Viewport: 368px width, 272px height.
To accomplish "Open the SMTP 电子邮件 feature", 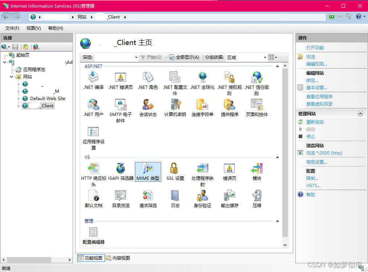I will point(120,111).
